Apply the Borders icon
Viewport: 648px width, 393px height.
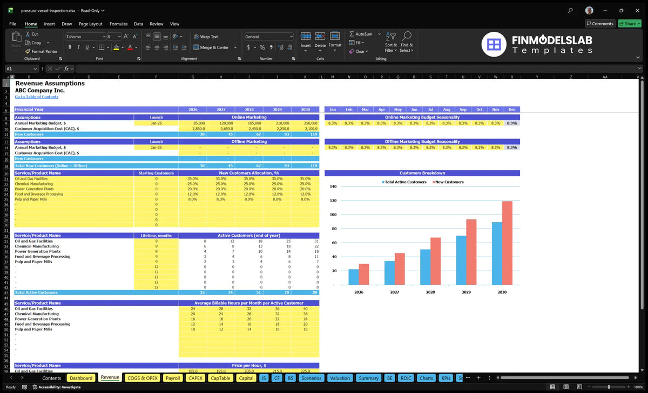(x=101, y=47)
